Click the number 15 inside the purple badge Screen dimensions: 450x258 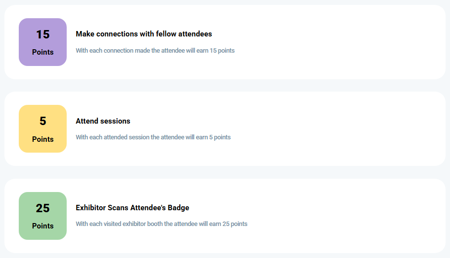click(x=43, y=34)
